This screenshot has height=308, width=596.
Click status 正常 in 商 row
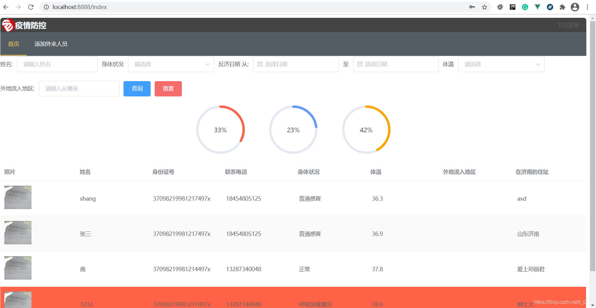point(304,269)
